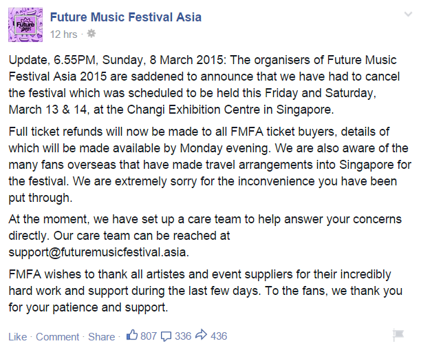
Task: Click the paragraph about full ticket refunds
Action: click(210, 165)
